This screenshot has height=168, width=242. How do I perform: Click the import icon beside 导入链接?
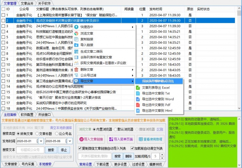point(76,45)
